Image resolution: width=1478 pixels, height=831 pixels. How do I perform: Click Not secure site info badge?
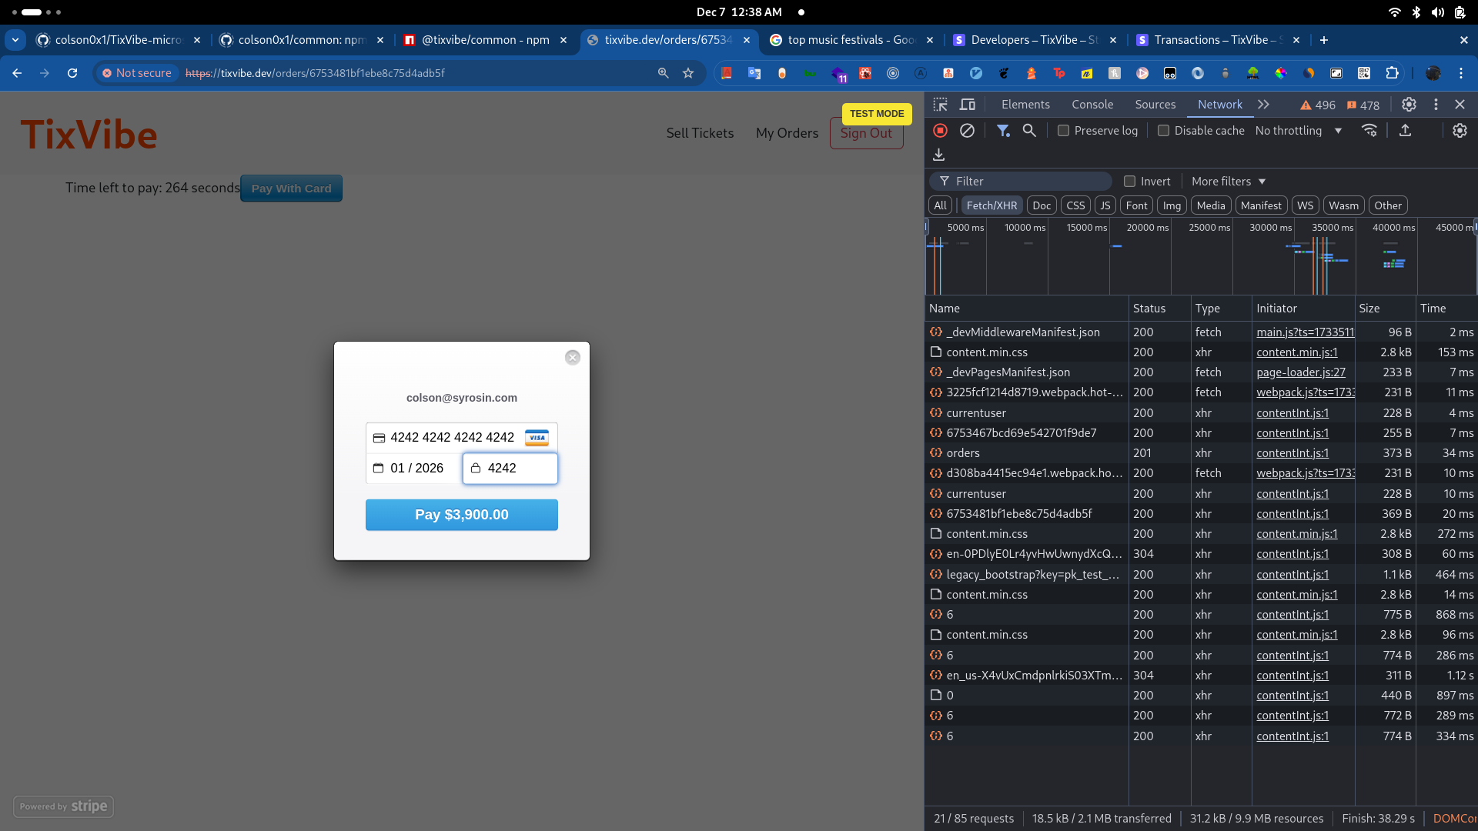pyautogui.click(x=137, y=73)
